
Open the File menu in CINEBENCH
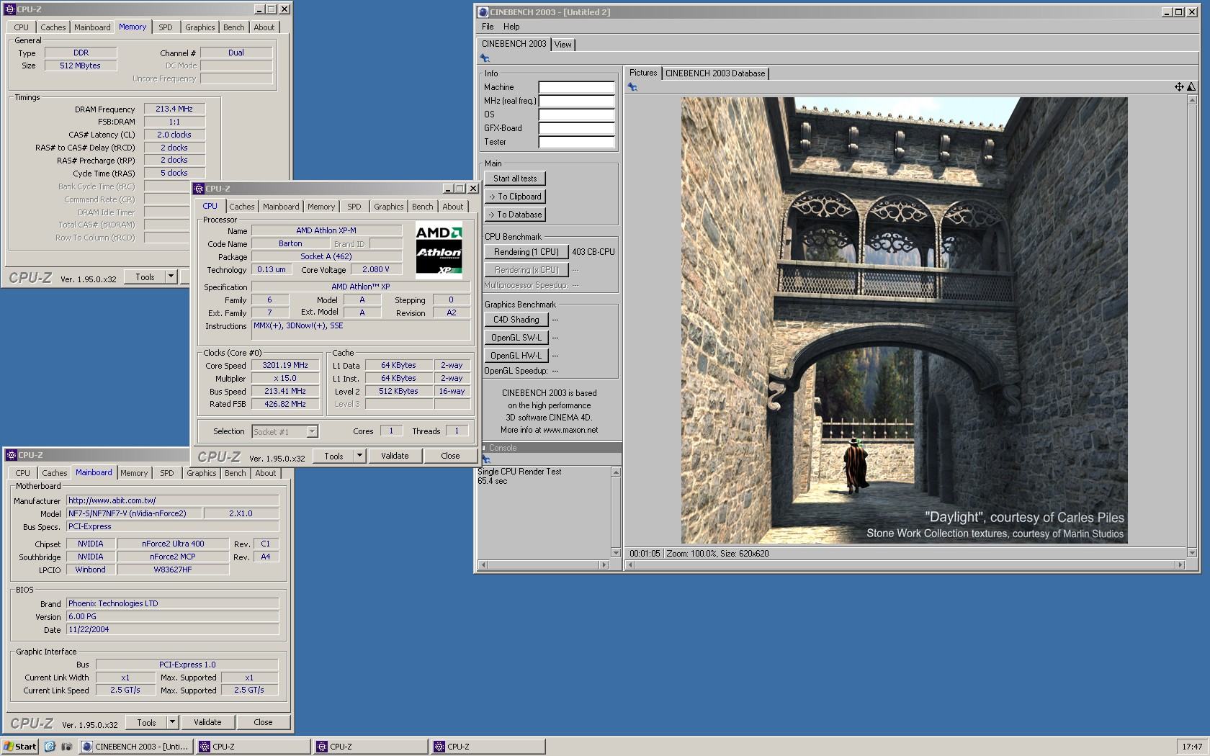[x=488, y=27]
